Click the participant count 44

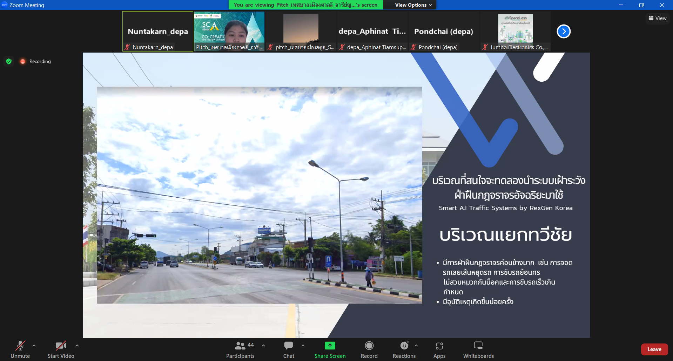pos(251,345)
